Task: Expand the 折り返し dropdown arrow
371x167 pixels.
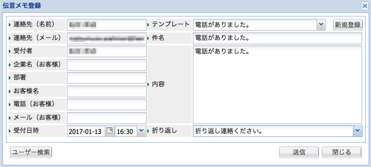Action: coord(358,131)
